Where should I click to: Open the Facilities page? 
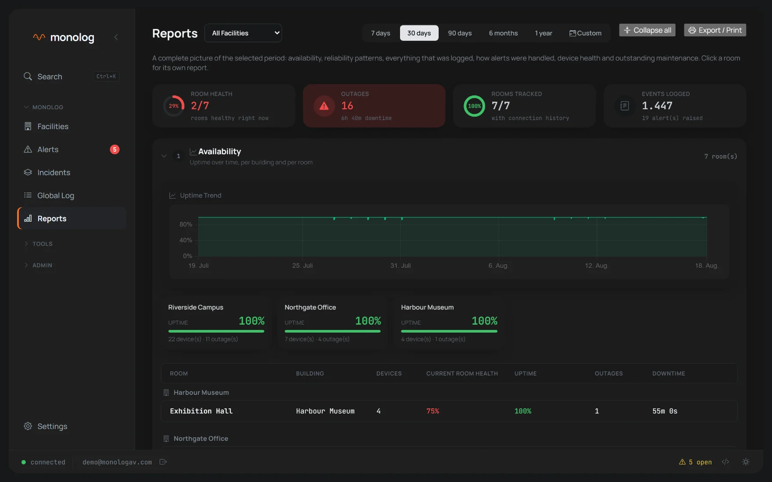[71, 126]
